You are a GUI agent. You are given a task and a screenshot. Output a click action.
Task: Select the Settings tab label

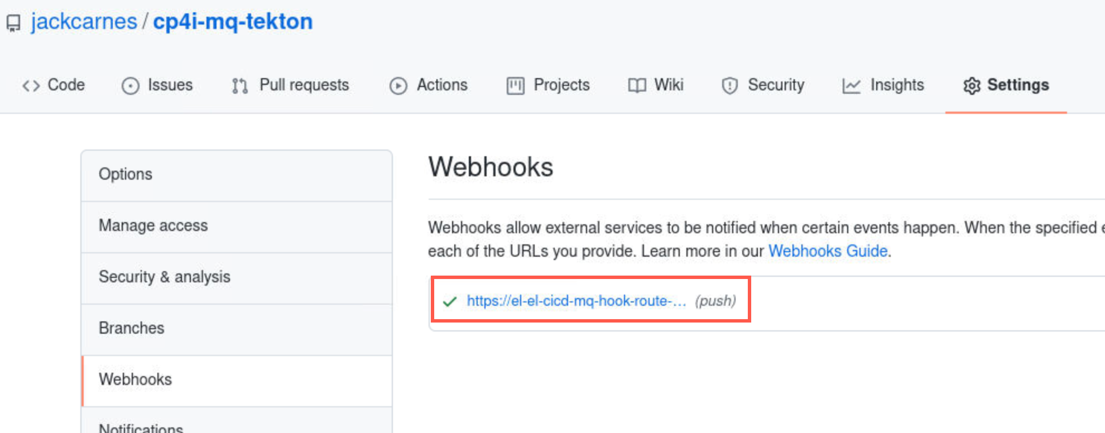[x=1018, y=85]
